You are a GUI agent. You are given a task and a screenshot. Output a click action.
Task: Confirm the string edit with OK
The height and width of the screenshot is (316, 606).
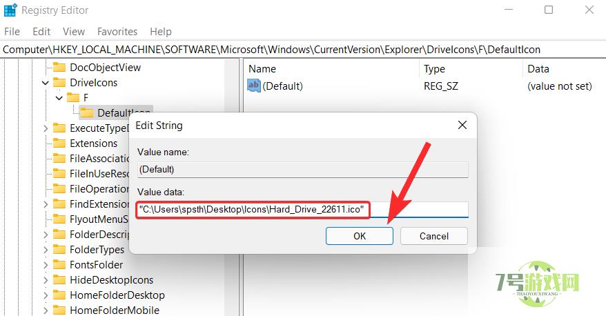click(360, 235)
